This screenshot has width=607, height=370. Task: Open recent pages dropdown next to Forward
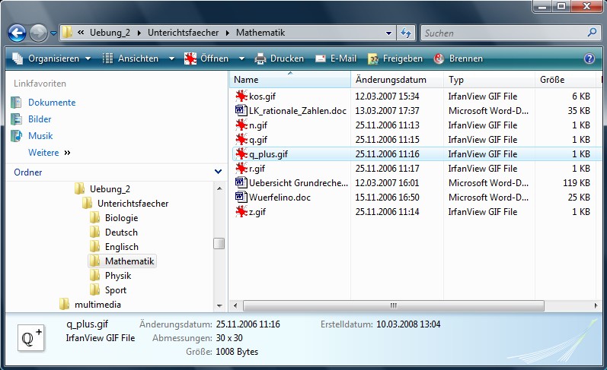point(53,33)
